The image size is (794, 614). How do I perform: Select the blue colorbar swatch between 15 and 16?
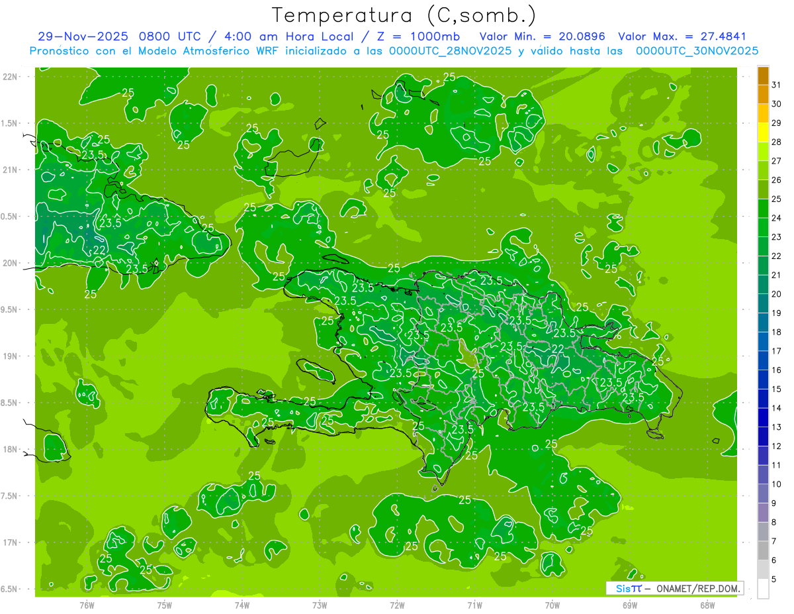click(763, 380)
